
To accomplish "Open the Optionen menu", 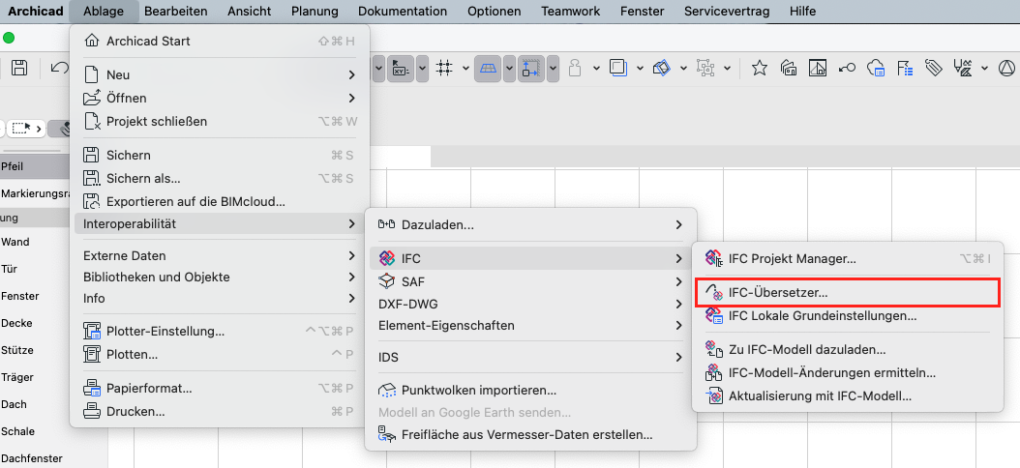I will pos(495,11).
